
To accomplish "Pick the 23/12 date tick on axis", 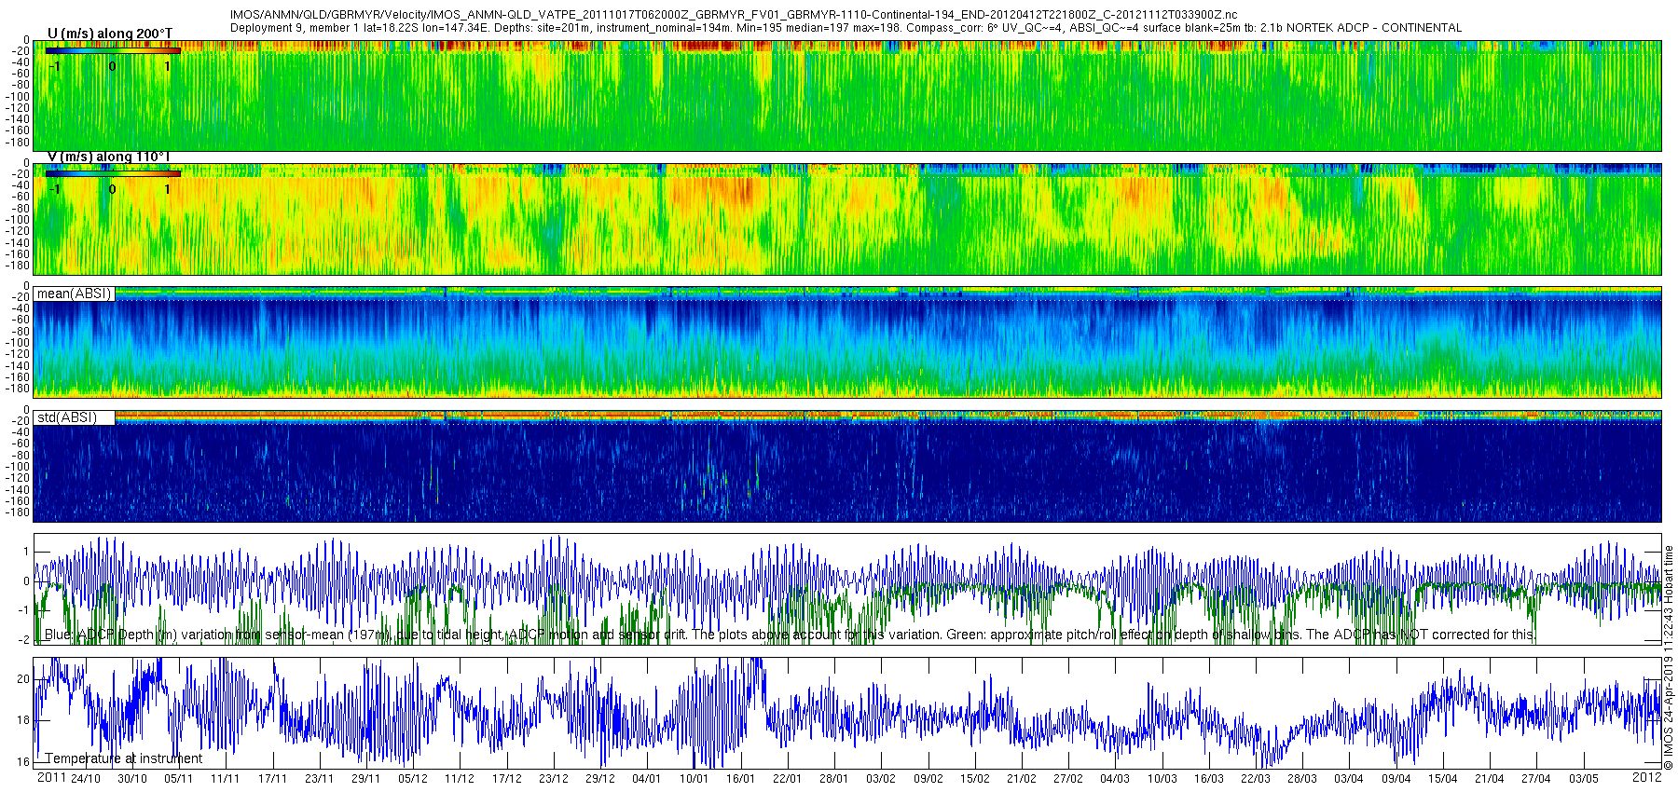I will [553, 779].
